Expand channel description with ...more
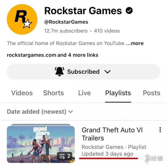 pyautogui.click(x=135, y=43)
